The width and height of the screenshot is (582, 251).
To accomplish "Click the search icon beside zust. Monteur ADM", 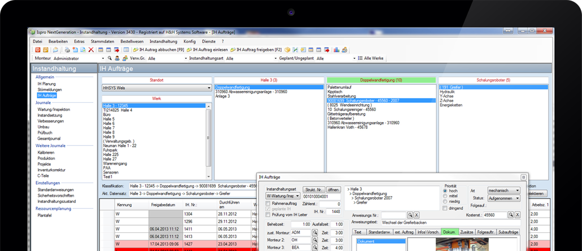I will click(x=315, y=232).
